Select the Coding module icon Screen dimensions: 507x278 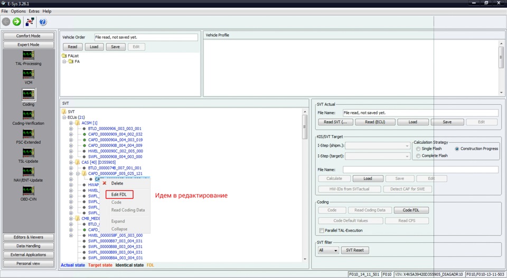29,94
